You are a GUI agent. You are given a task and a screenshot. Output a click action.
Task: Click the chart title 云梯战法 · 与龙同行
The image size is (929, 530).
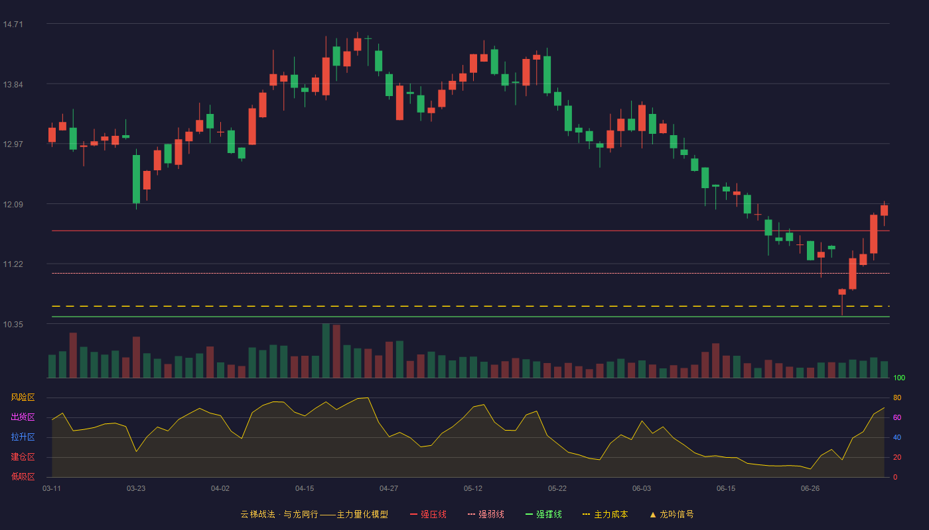click(x=279, y=514)
